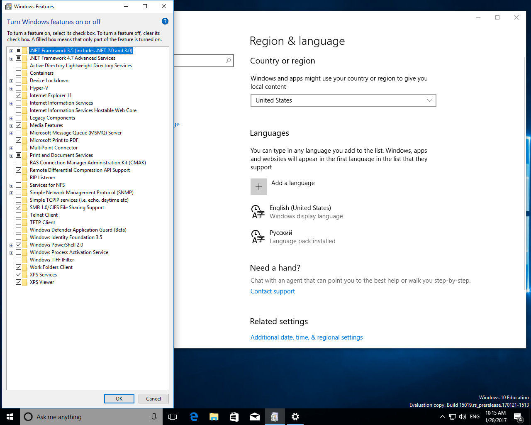Enable the Telnet Client checkbox

pyautogui.click(x=19, y=215)
